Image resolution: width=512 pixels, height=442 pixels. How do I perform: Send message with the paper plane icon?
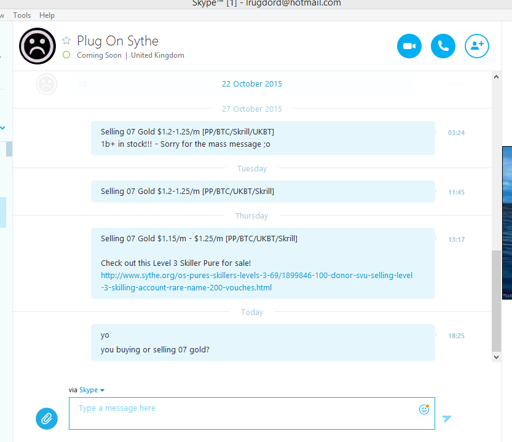446,419
